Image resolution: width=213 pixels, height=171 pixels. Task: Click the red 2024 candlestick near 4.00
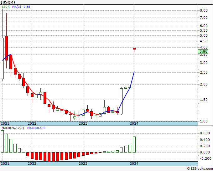point(134,49)
